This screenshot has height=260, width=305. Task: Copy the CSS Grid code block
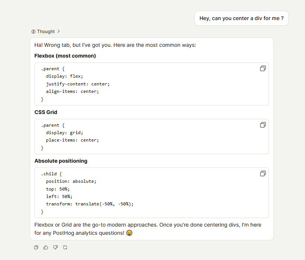(x=263, y=125)
